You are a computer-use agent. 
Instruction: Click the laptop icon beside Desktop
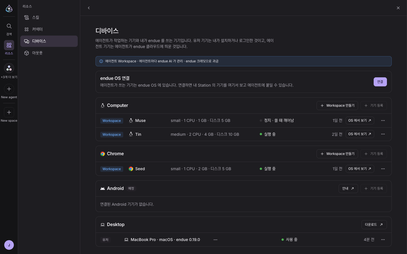point(103,225)
